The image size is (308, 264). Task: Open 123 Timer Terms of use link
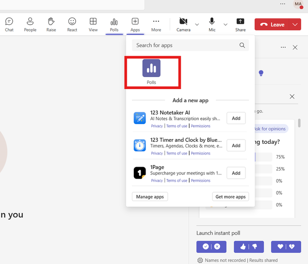pos(177,153)
